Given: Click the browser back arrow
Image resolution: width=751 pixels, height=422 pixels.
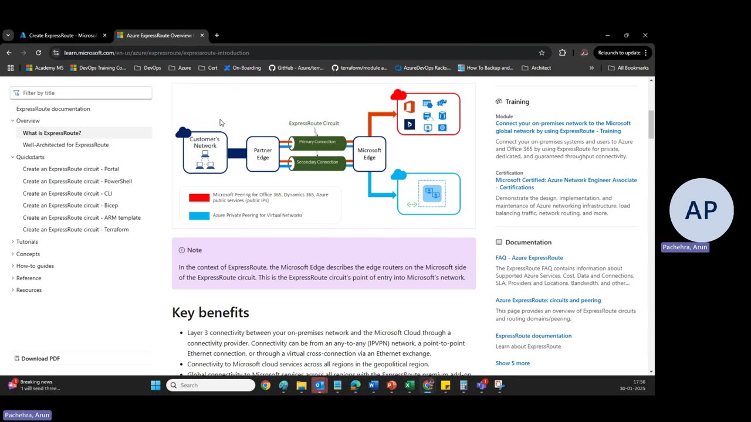Looking at the screenshot, I should 9,53.
